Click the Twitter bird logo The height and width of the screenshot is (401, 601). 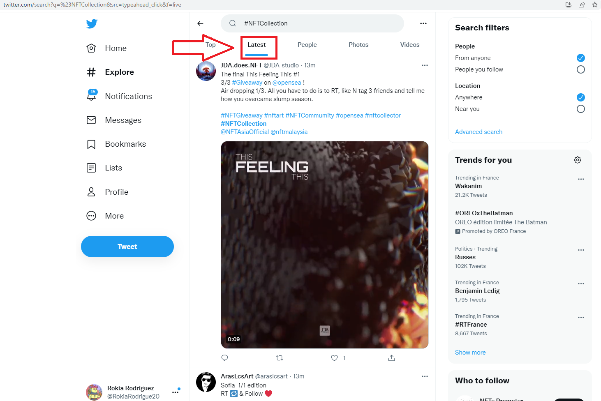click(x=92, y=24)
